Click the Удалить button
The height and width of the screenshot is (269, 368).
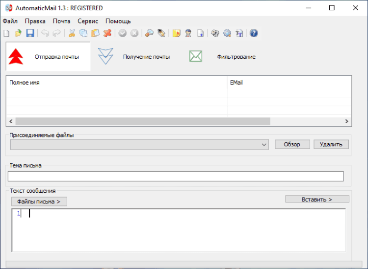[331, 144]
